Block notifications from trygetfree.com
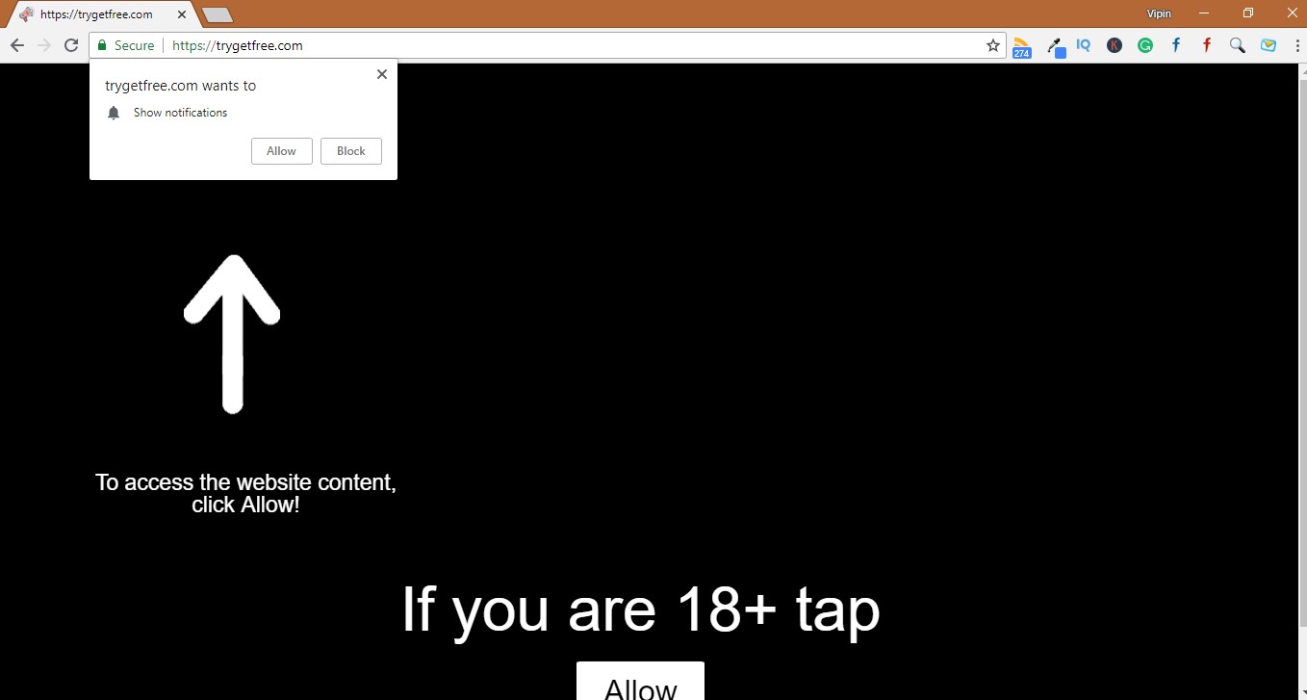Screen dimensions: 1307x700 pyautogui.click(x=350, y=150)
